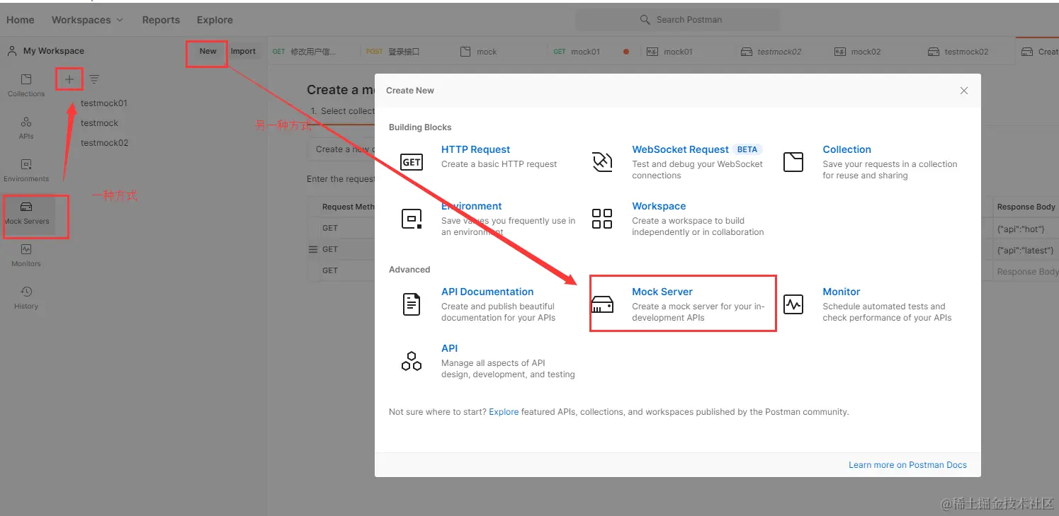Click the Monitor pulse icon
The image size is (1059, 516).
point(793,304)
